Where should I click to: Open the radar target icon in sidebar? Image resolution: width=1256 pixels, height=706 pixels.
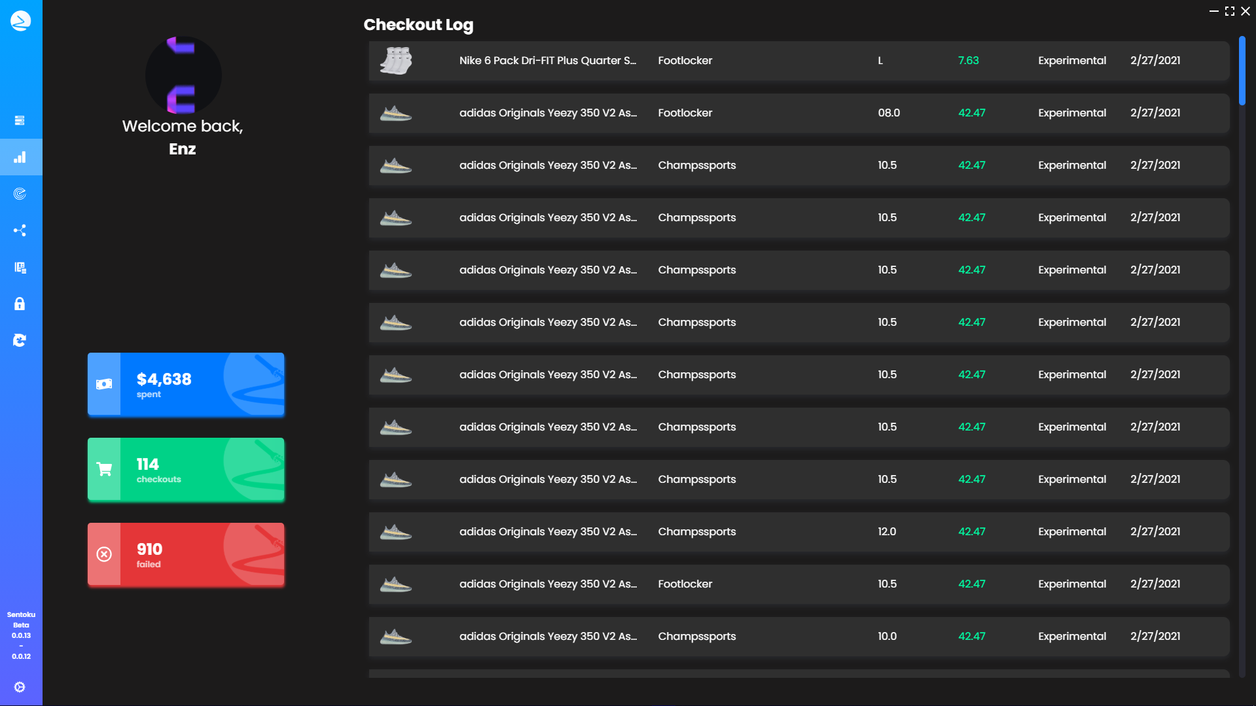pyautogui.click(x=20, y=194)
